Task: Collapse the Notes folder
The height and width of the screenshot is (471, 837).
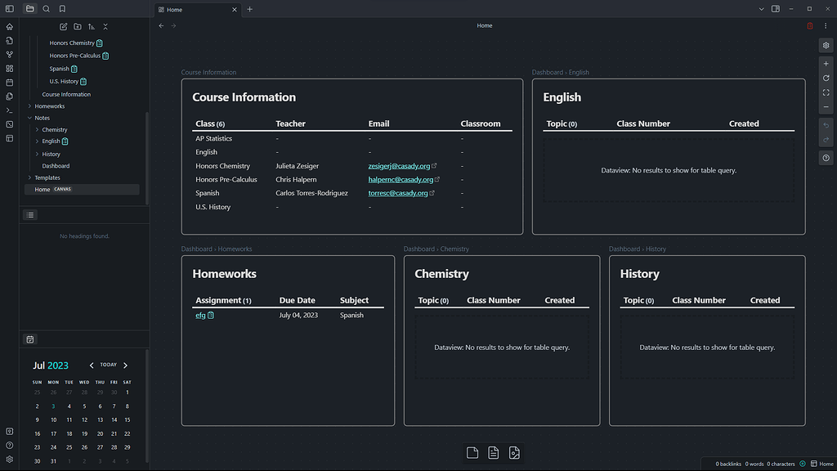Action: pyautogui.click(x=30, y=119)
